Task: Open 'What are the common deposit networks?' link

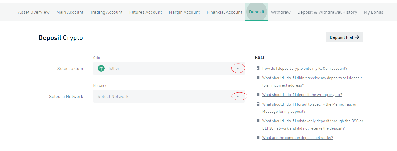Action: 298,138
